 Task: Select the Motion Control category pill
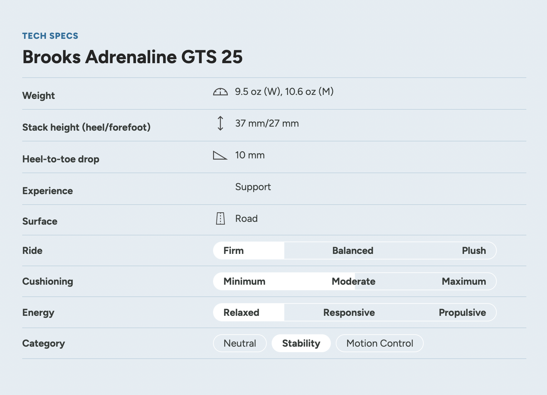379,343
